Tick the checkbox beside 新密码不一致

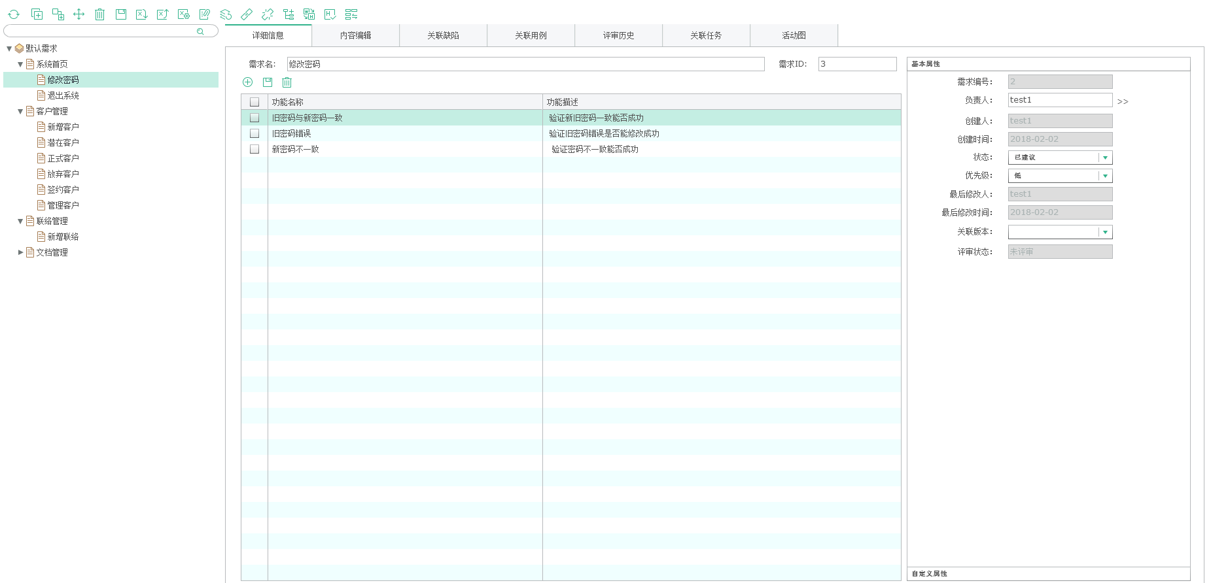pyautogui.click(x=254, y=149)
